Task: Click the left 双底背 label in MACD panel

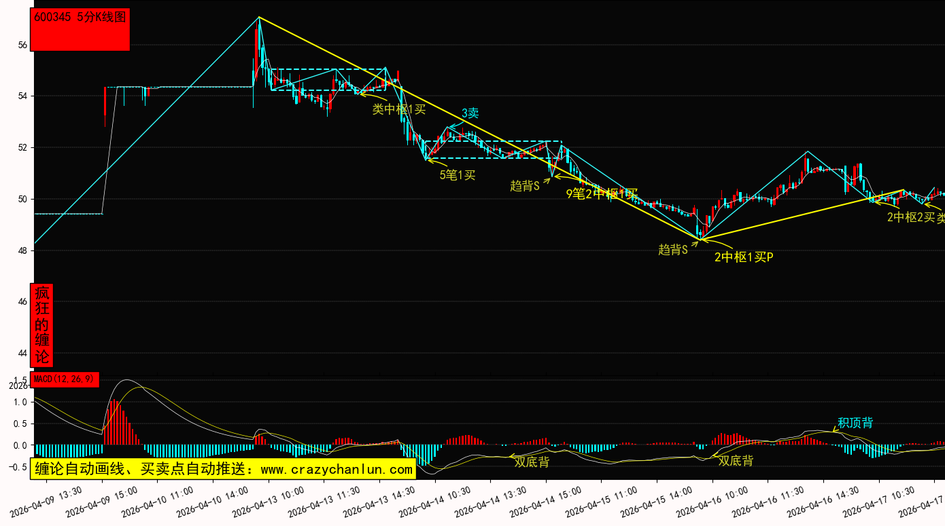Action: 532,462
